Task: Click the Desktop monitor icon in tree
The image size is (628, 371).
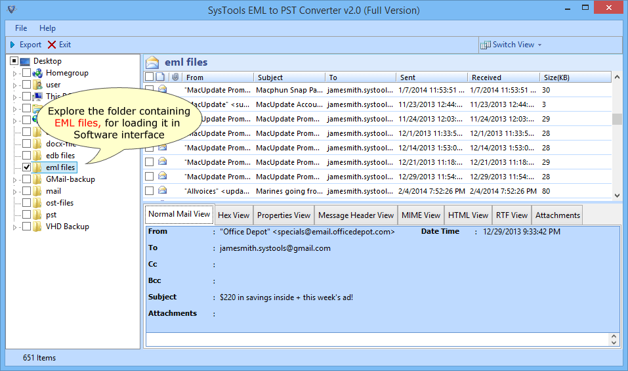Action: click(x=25, y=61)
